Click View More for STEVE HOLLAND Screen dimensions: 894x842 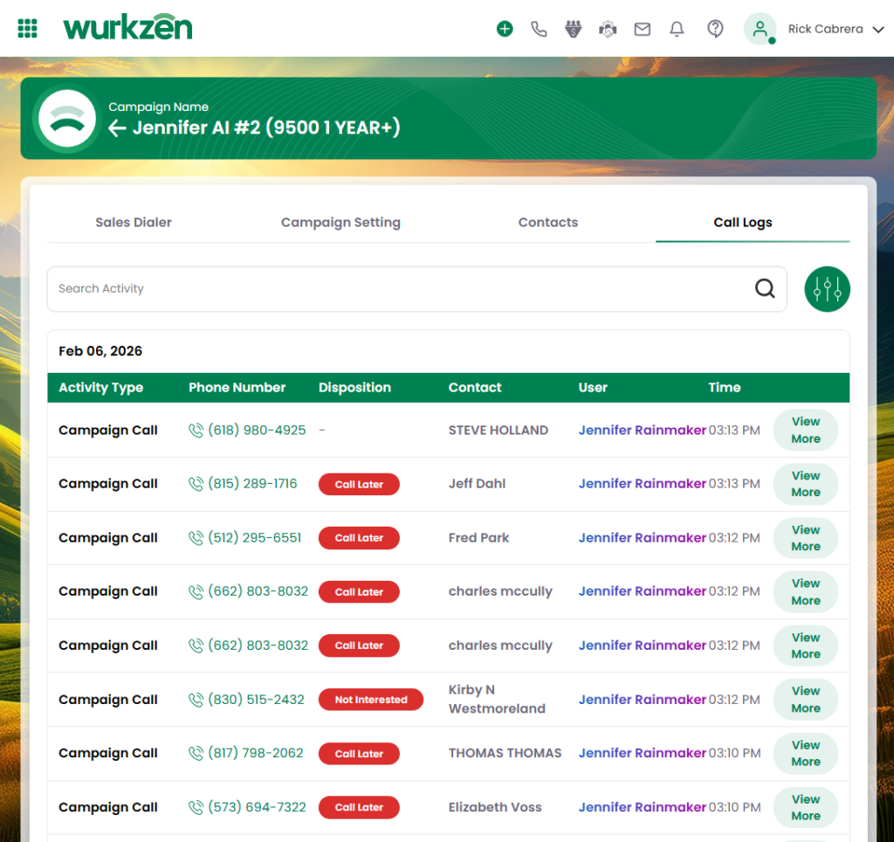click(x=805, y=431)
